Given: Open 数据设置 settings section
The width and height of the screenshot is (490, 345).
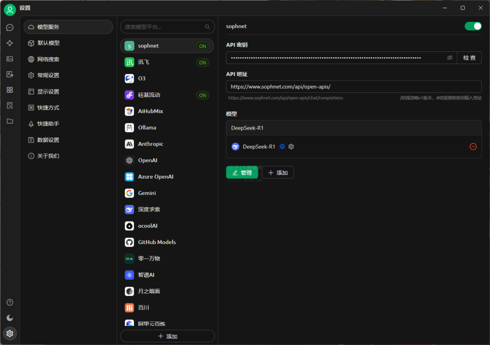Looking at the screenshot, I should [68, 140].
